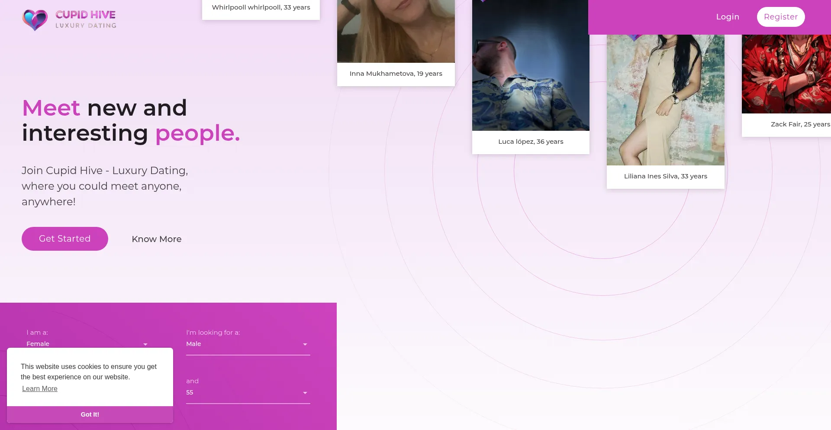Open the 'I am a' Female dropdown
This screenshot has width=831, height=430.
pyautogui.click(x=87, y=344)
